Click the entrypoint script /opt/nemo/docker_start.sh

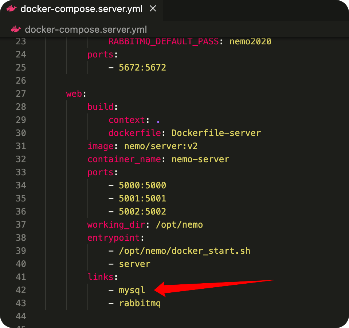184,251
